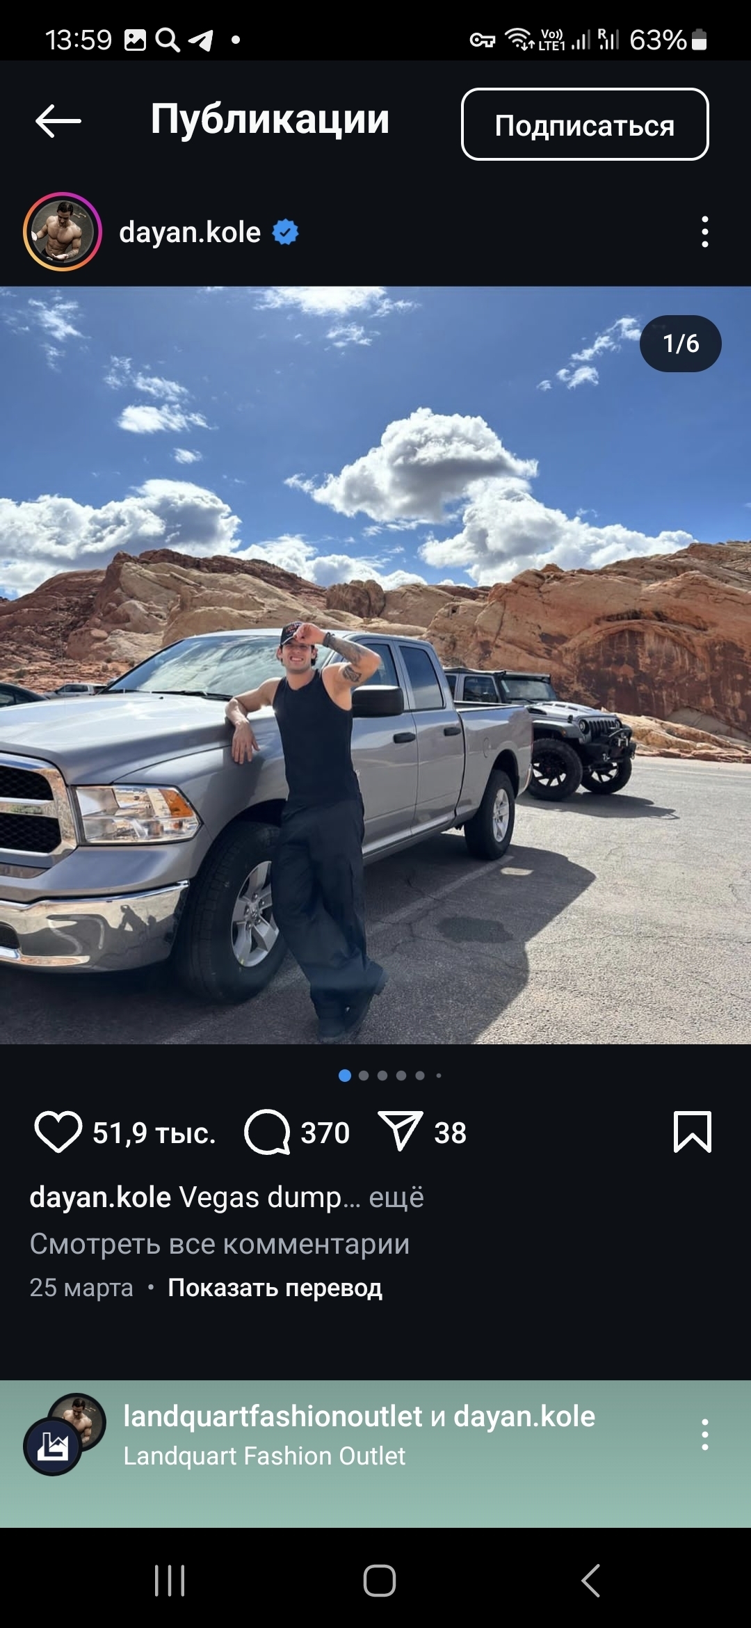Tap the back arrow beside Публикации
751x1628 pixels.
[x=58, y=121]
